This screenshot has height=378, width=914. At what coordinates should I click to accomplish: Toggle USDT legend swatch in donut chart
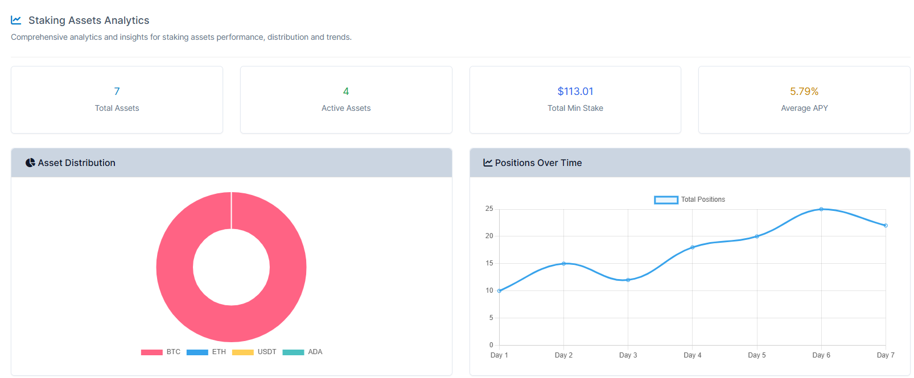tap(242, 352)
